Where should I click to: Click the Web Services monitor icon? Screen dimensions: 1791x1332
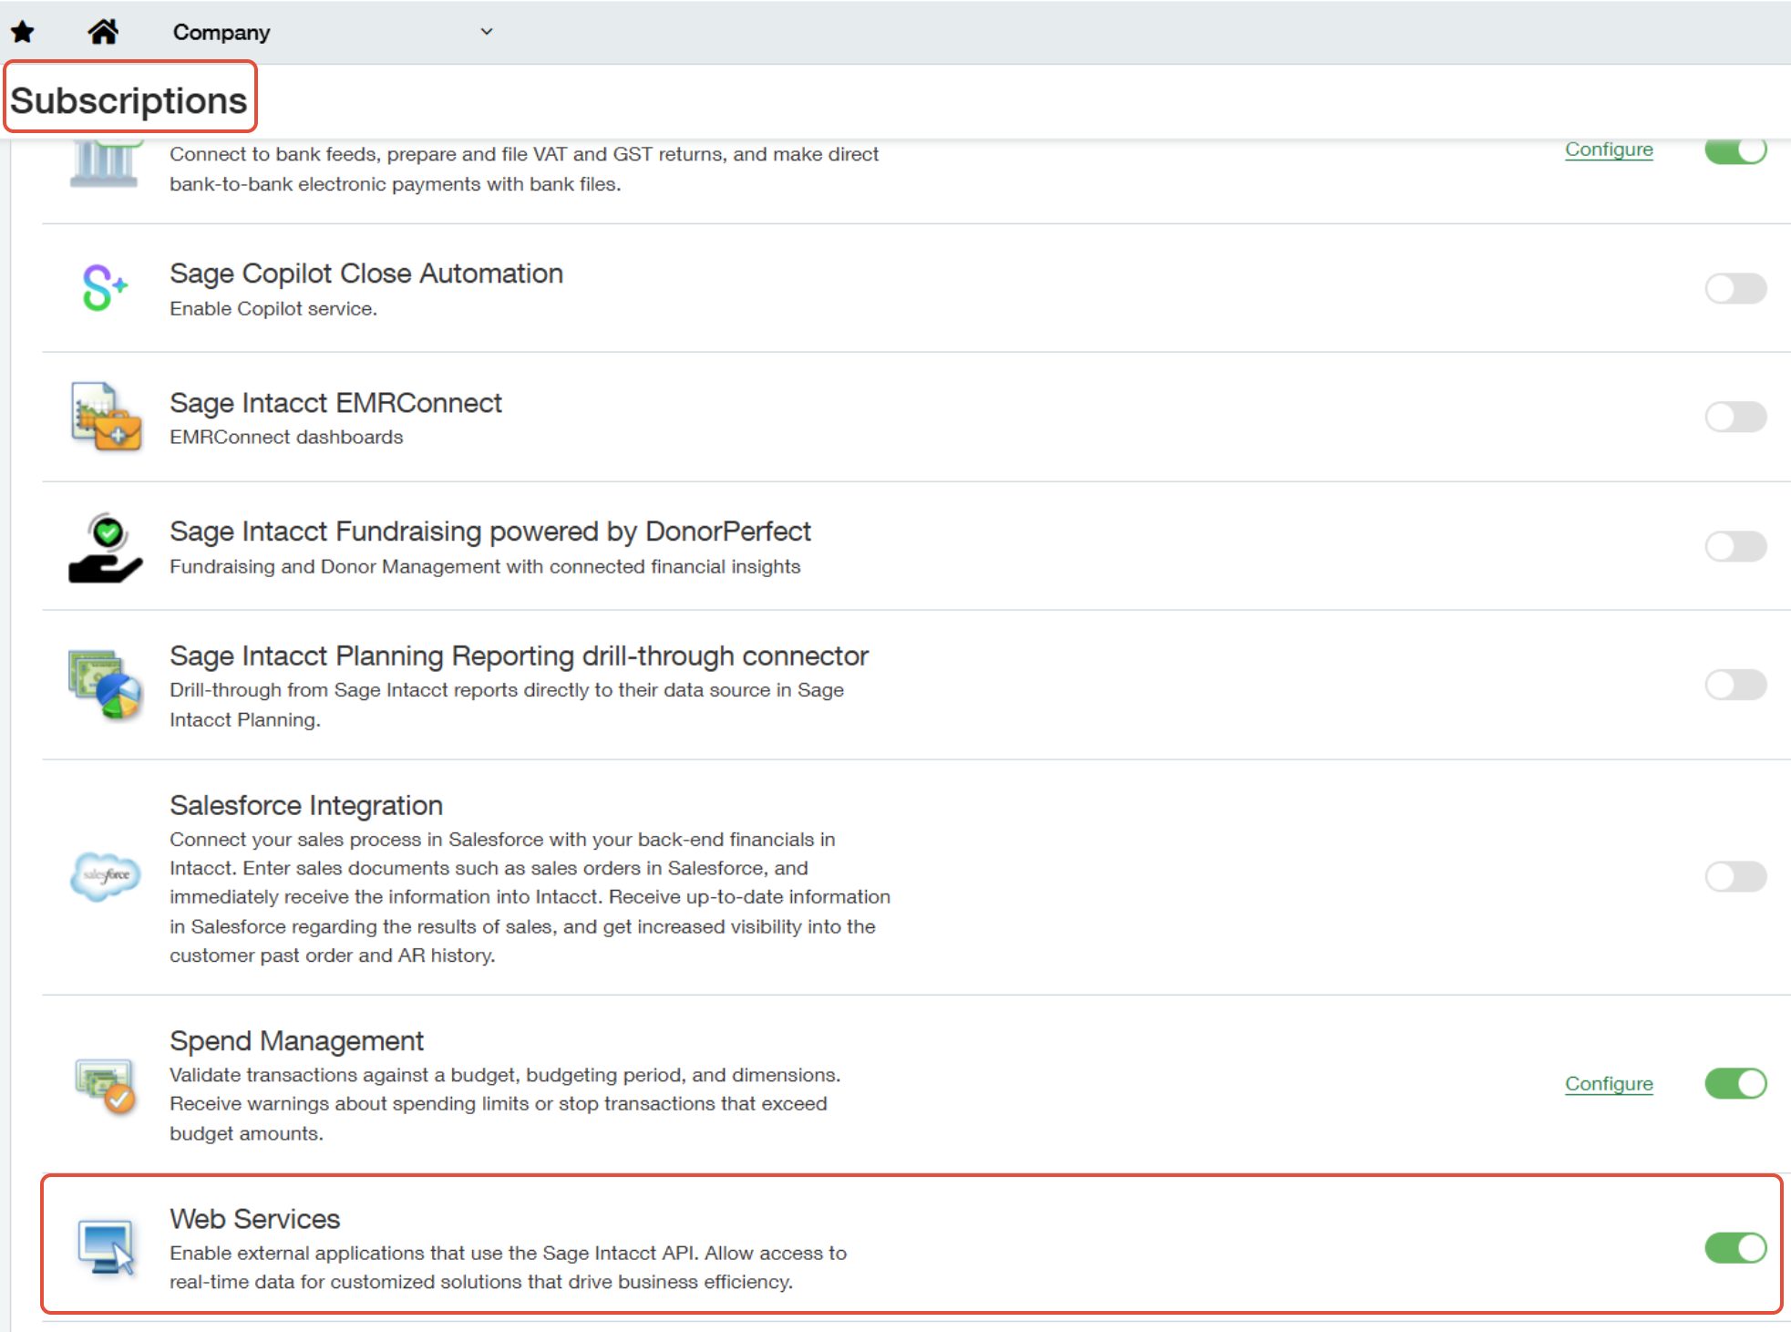point(106,1247)
